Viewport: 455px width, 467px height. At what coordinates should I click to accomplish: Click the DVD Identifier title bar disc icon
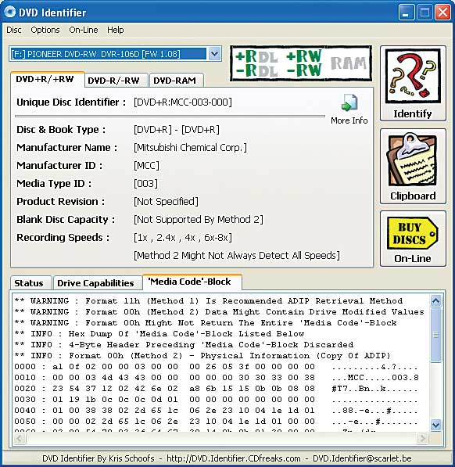(9, 13)
